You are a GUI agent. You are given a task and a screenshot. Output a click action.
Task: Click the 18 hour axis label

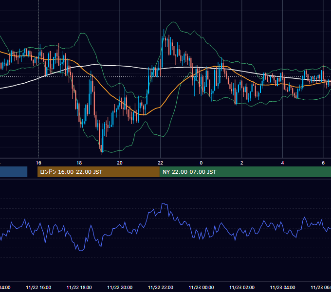[x=79, y=163]
